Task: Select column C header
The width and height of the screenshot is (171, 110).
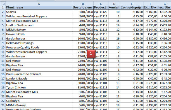Action: [101, 4]
